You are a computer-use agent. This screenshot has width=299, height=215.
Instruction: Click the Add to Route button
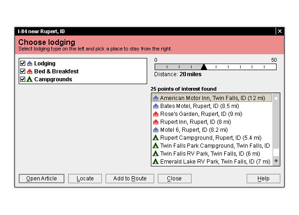pos(130,179)
